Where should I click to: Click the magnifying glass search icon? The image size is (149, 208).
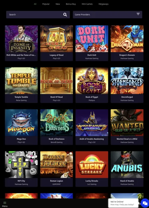(x=65, y=15)
